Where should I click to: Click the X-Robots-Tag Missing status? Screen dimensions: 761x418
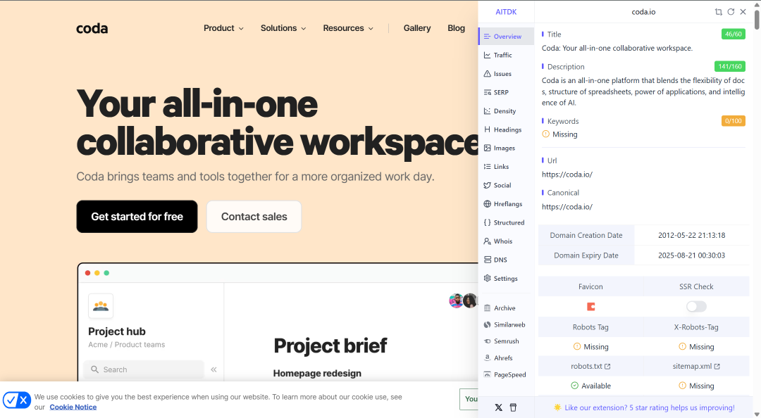(696, 347)
